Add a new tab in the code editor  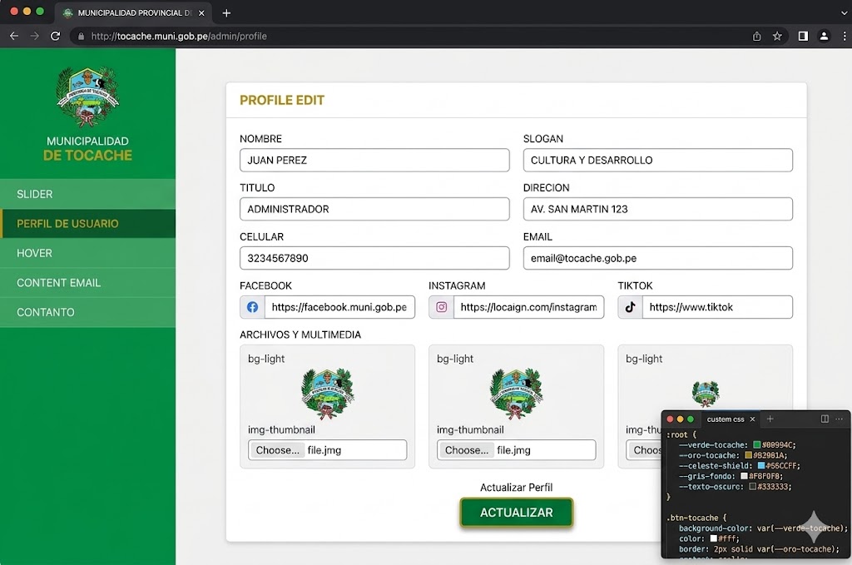pyautogui.click(x=770, y=419)
